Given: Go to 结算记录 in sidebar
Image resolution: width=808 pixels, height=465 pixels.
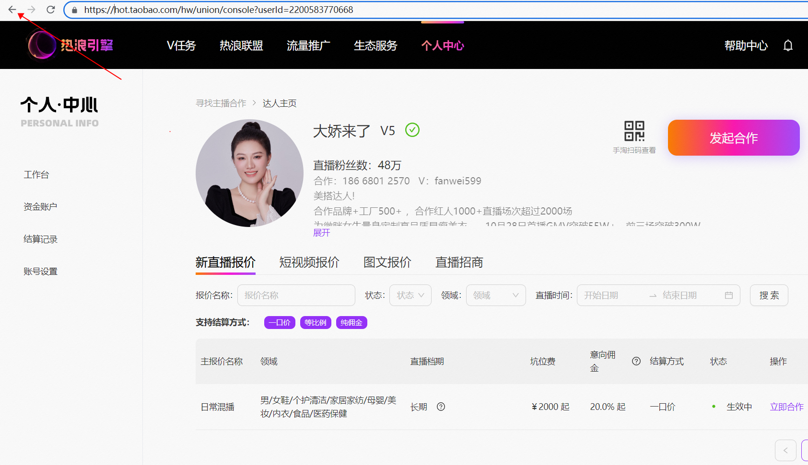Looking at the screenshot, I should click(40, 239).
